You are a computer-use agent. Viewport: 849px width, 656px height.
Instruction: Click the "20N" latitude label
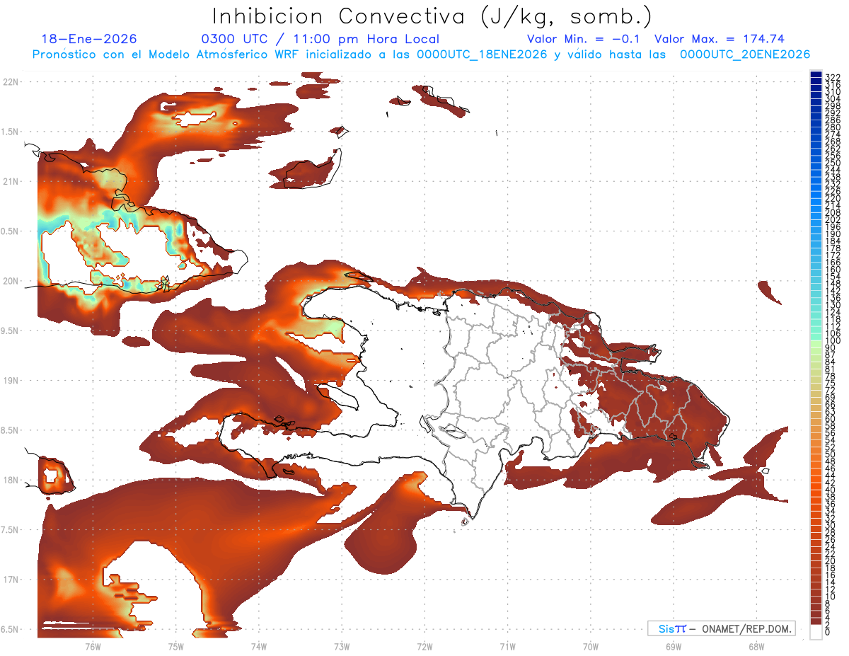coord(11,281)
